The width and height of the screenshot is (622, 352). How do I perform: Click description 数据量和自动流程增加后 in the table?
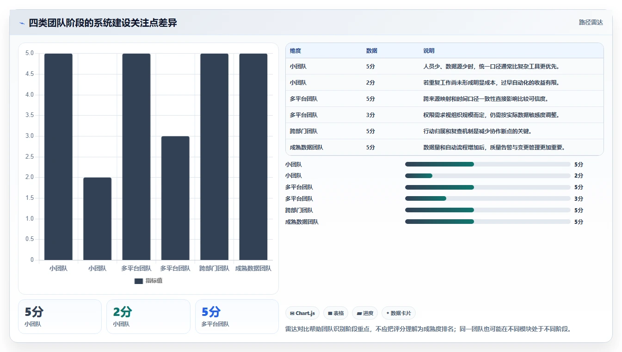coord(494,148)
